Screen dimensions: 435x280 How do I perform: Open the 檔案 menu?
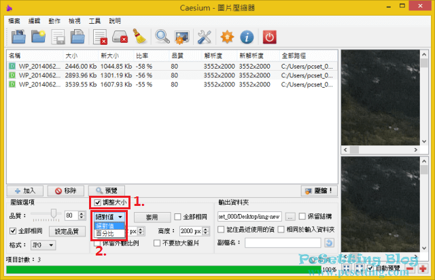click(x=14, y=20)
